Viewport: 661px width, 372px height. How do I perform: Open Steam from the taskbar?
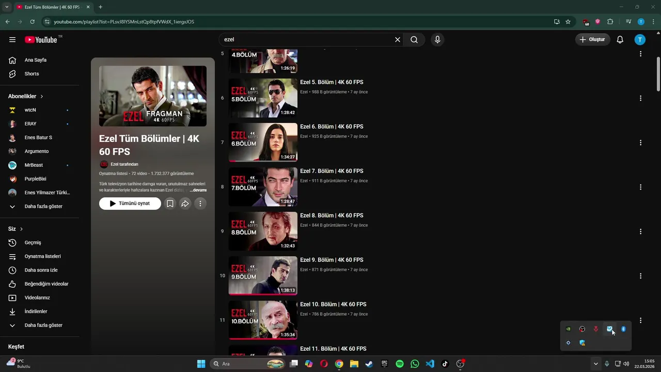click(369, 364)
